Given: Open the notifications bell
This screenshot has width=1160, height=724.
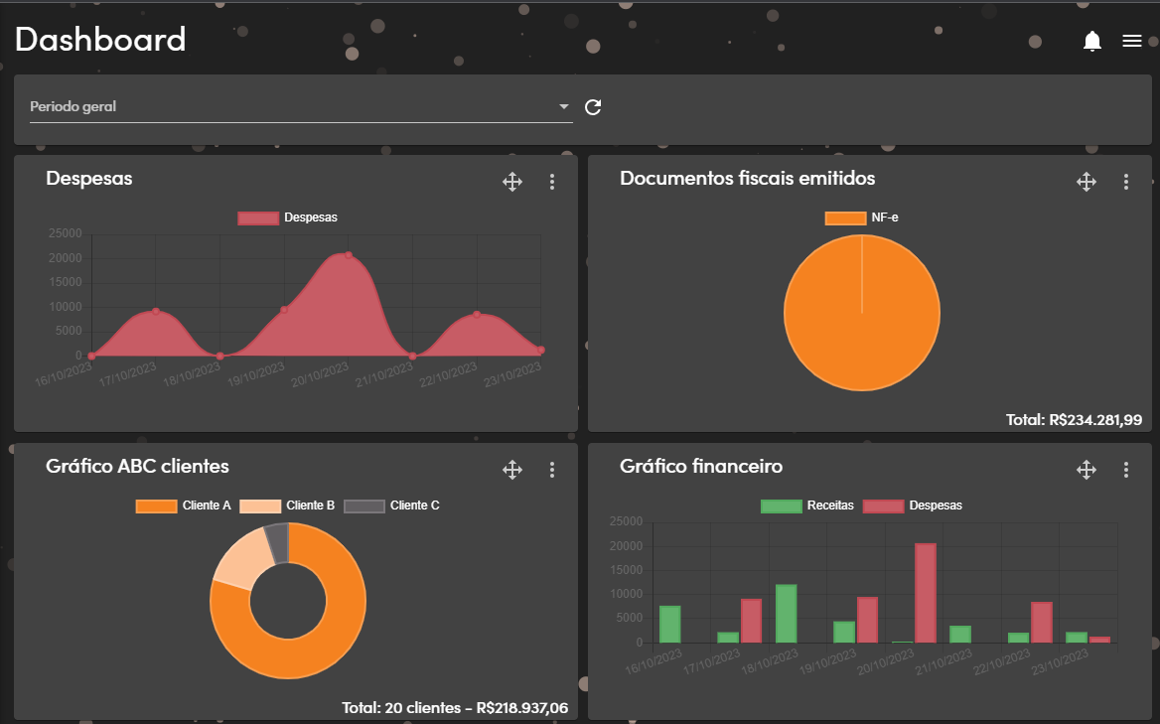Looking at the screenshot, I should click(x=1092, y=41).
